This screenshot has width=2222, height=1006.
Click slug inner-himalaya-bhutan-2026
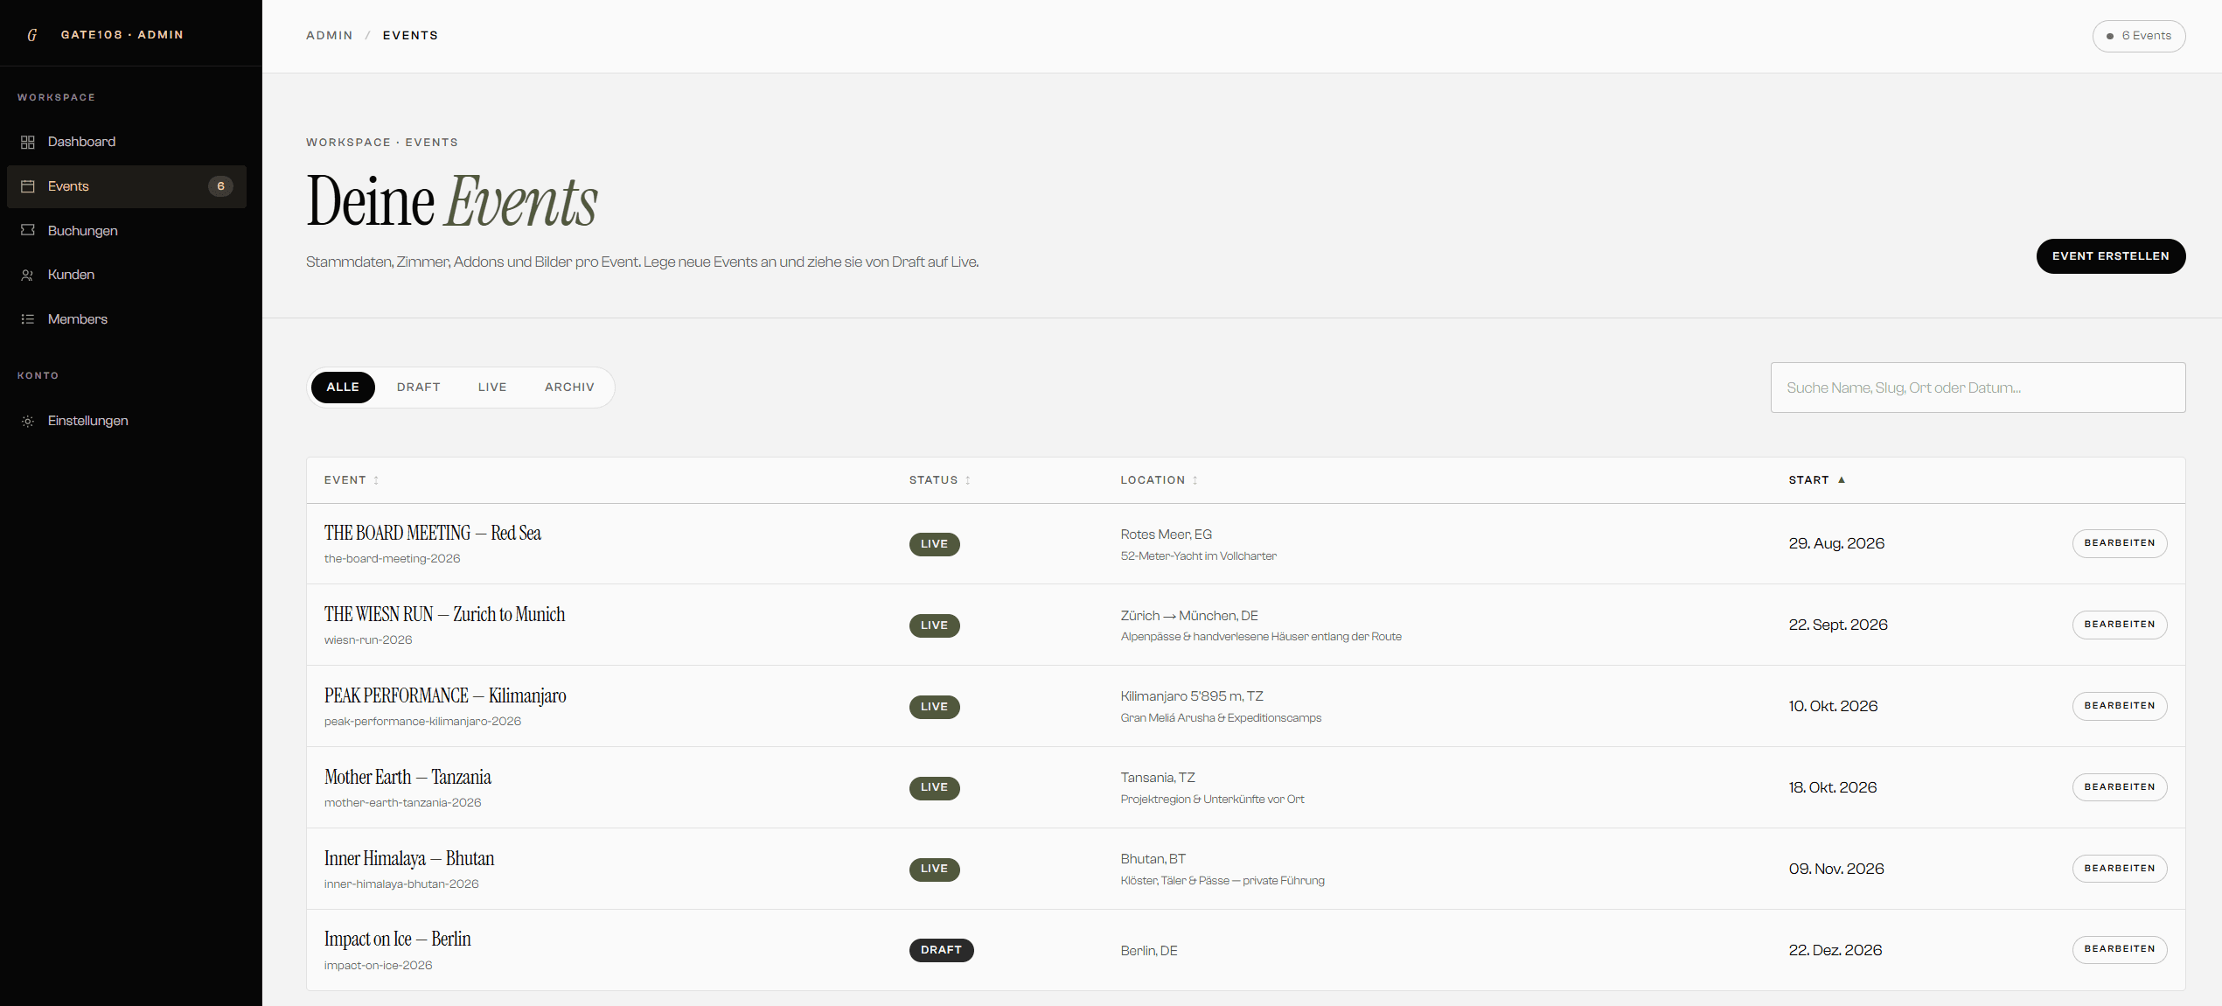401,884
